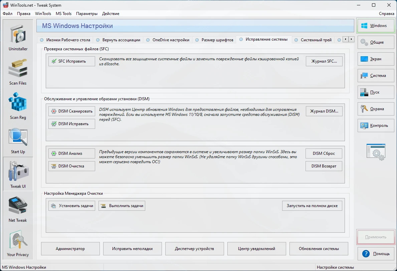397x271 pixels.
Task: Run SFC Исправить scan
Action: click(x=72, y=61)
